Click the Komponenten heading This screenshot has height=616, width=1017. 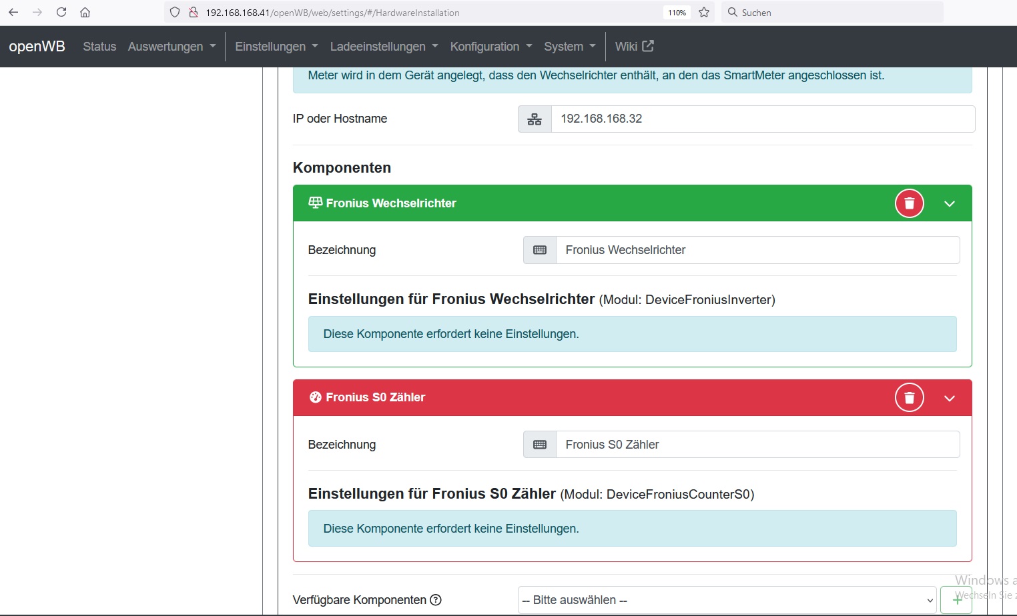(342, 167)
